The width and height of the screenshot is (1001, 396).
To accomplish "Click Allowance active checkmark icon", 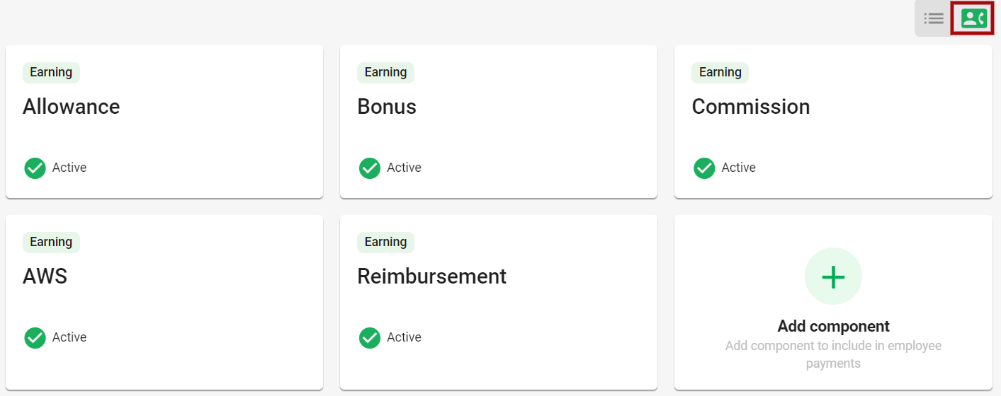I will pyautogui.click(x=35, y=168).
